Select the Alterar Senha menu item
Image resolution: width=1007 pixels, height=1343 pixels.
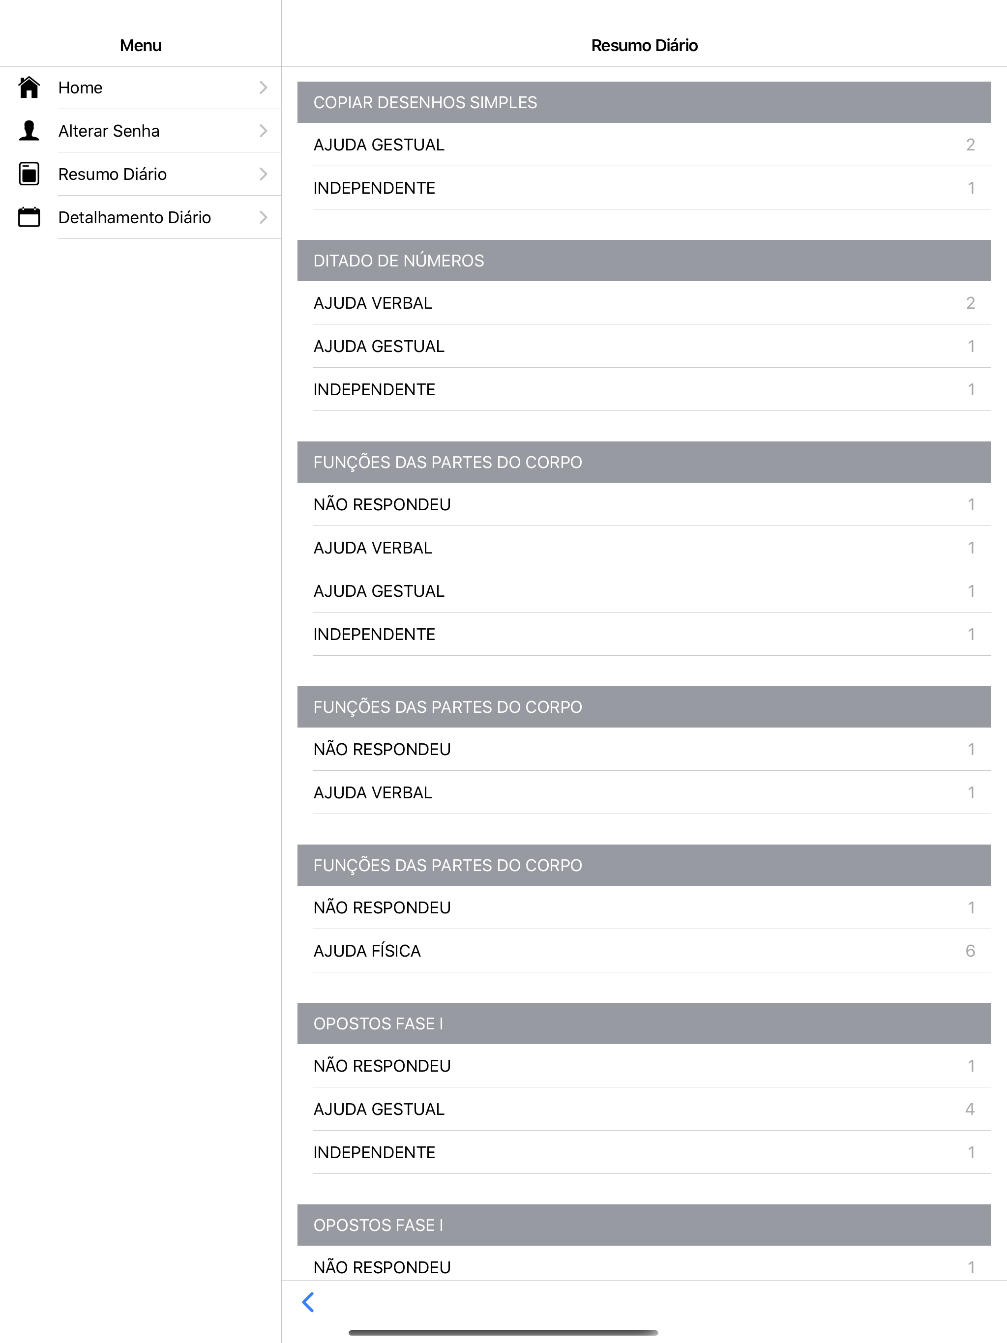pos(141,131)
